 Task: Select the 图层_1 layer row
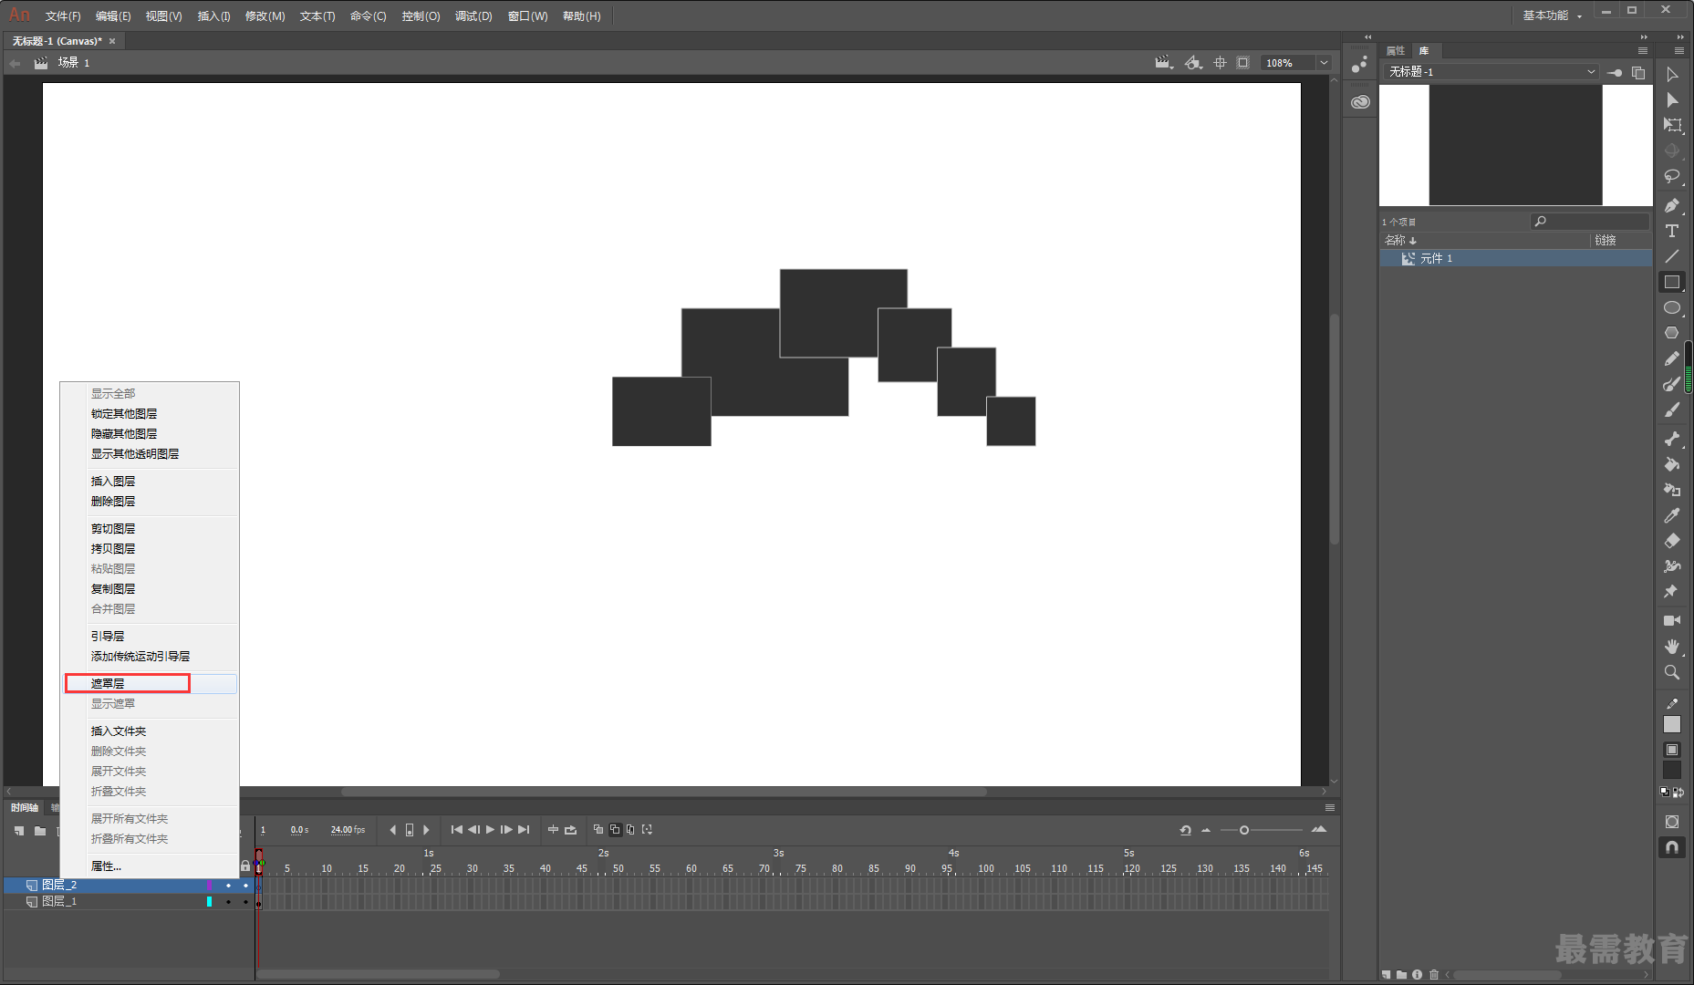pyautogui.click(x=128, y=902)
